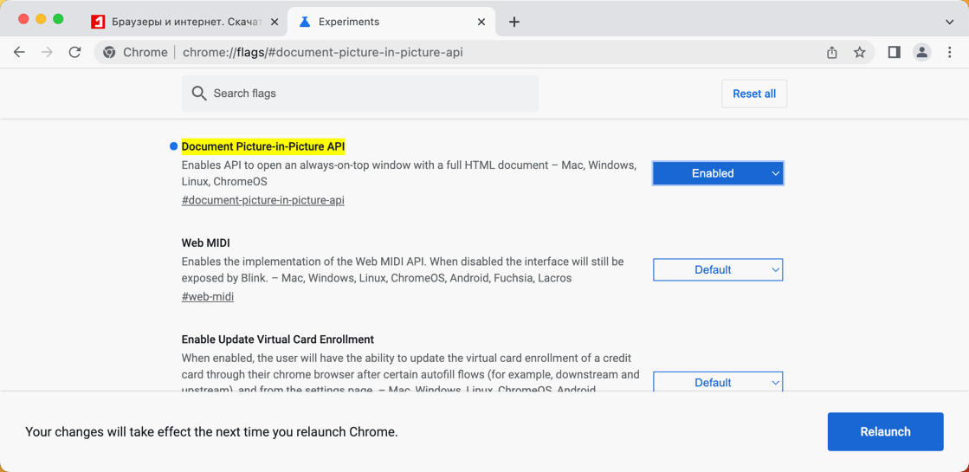Screen dimensions: 969x472
Task: Reload the current page
Action: (75, 53)
